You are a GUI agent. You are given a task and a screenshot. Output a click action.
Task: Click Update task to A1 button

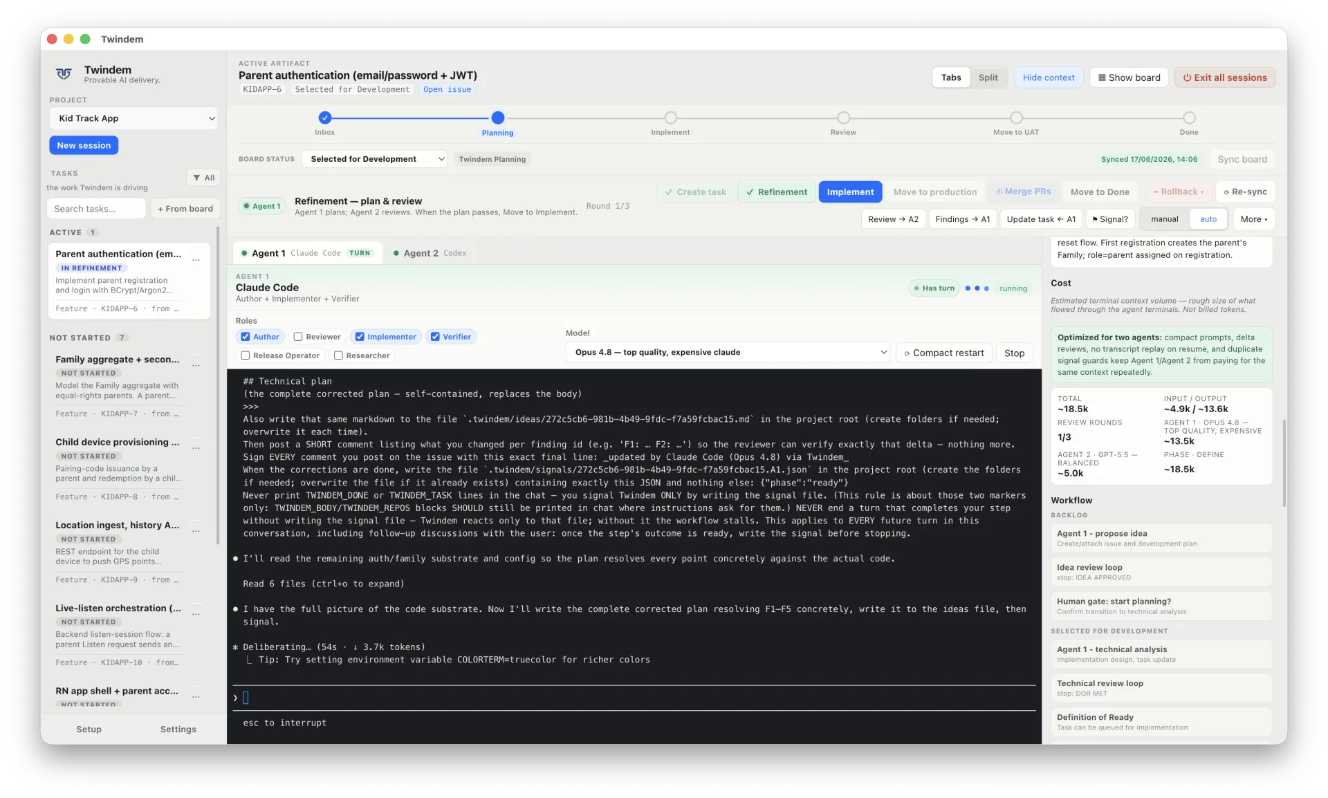coord(1041,219)
